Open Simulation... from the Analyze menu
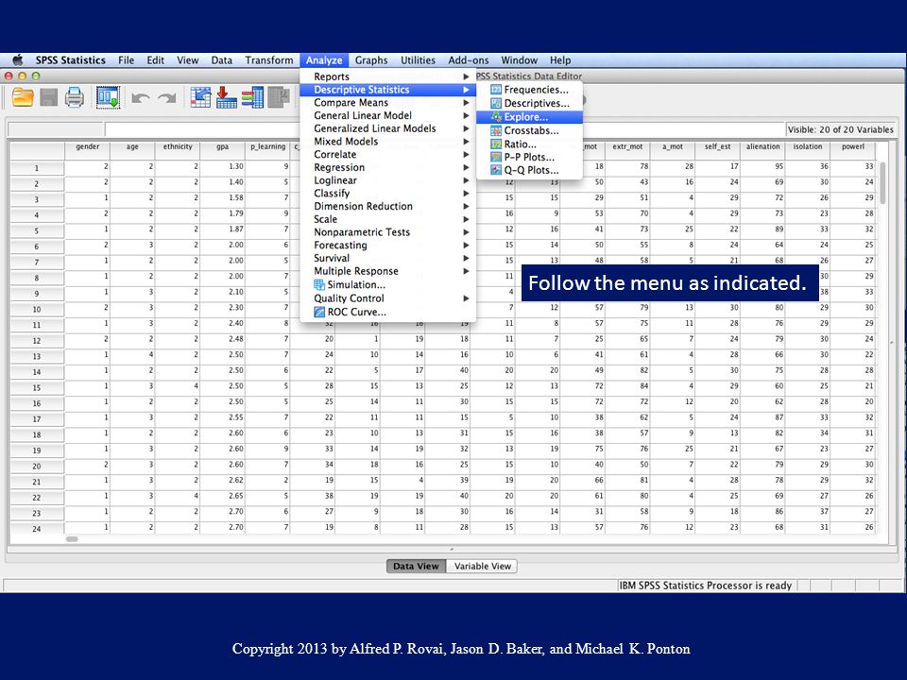This screenshot has height=680, width=907. coord(387,284)
